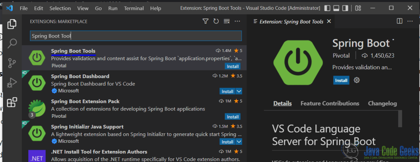Open the Explorer view in activity bar
The height and width of the screenshot is (162, 420).
click(12, 24)
